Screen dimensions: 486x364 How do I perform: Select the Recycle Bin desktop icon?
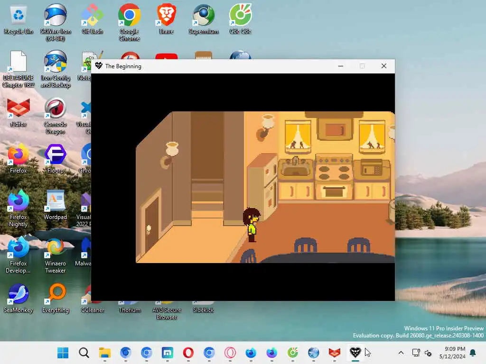coord(19,20)
